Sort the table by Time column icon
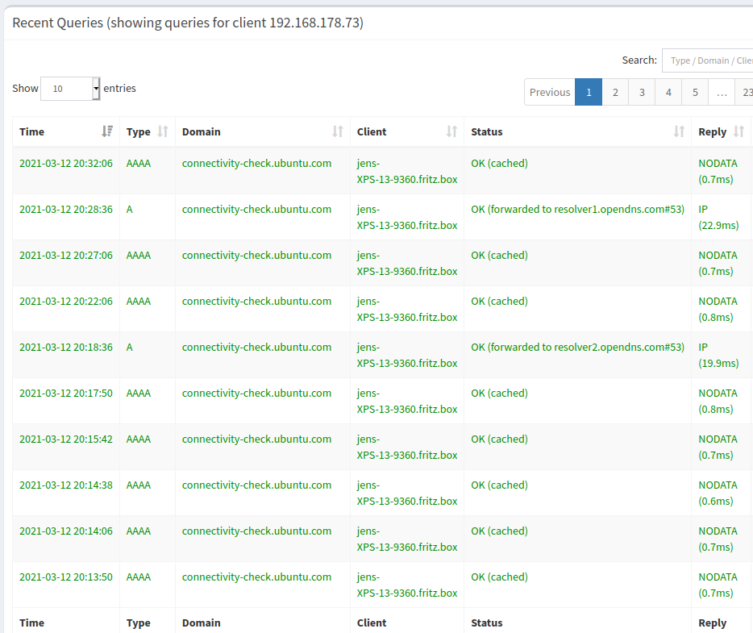The image size is (753, 633). [x=107, y=131]
